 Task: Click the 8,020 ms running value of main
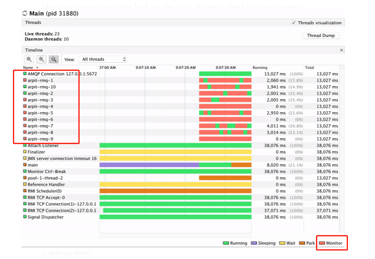pyautogui.click(x=276, y=165)
